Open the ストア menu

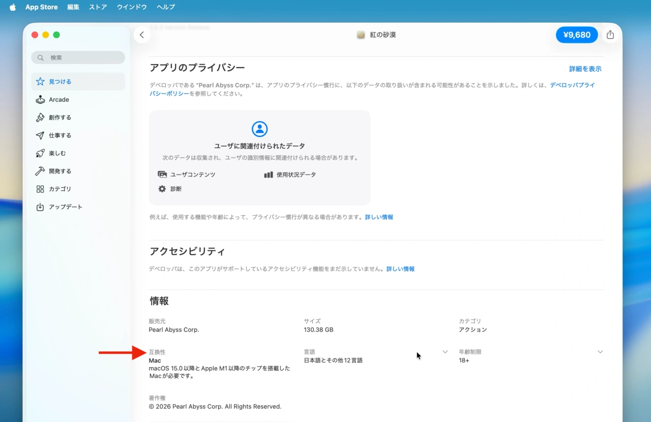(98, 7)
